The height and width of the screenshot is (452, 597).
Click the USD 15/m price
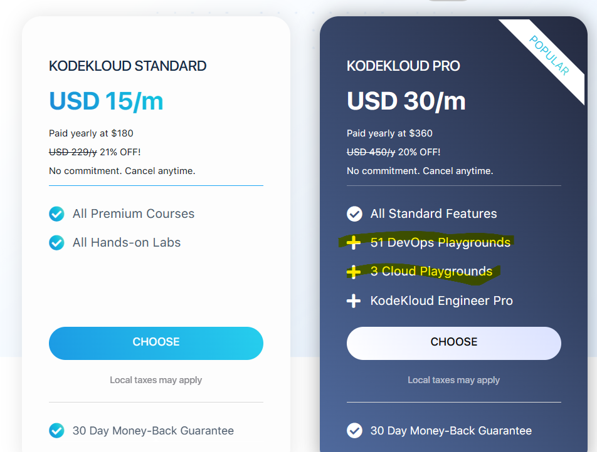[106, 101]
